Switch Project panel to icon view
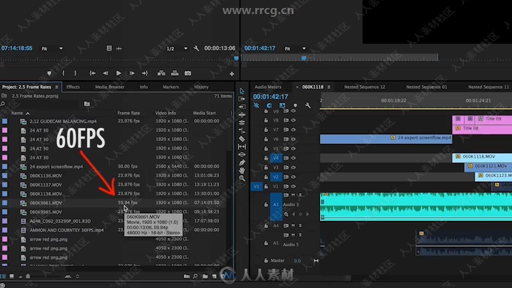The height and width of the screenshot is (288, 512). (x=12, y=276)
